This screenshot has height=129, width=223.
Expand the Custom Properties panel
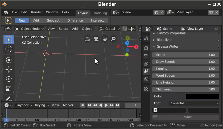click(154, 34)
